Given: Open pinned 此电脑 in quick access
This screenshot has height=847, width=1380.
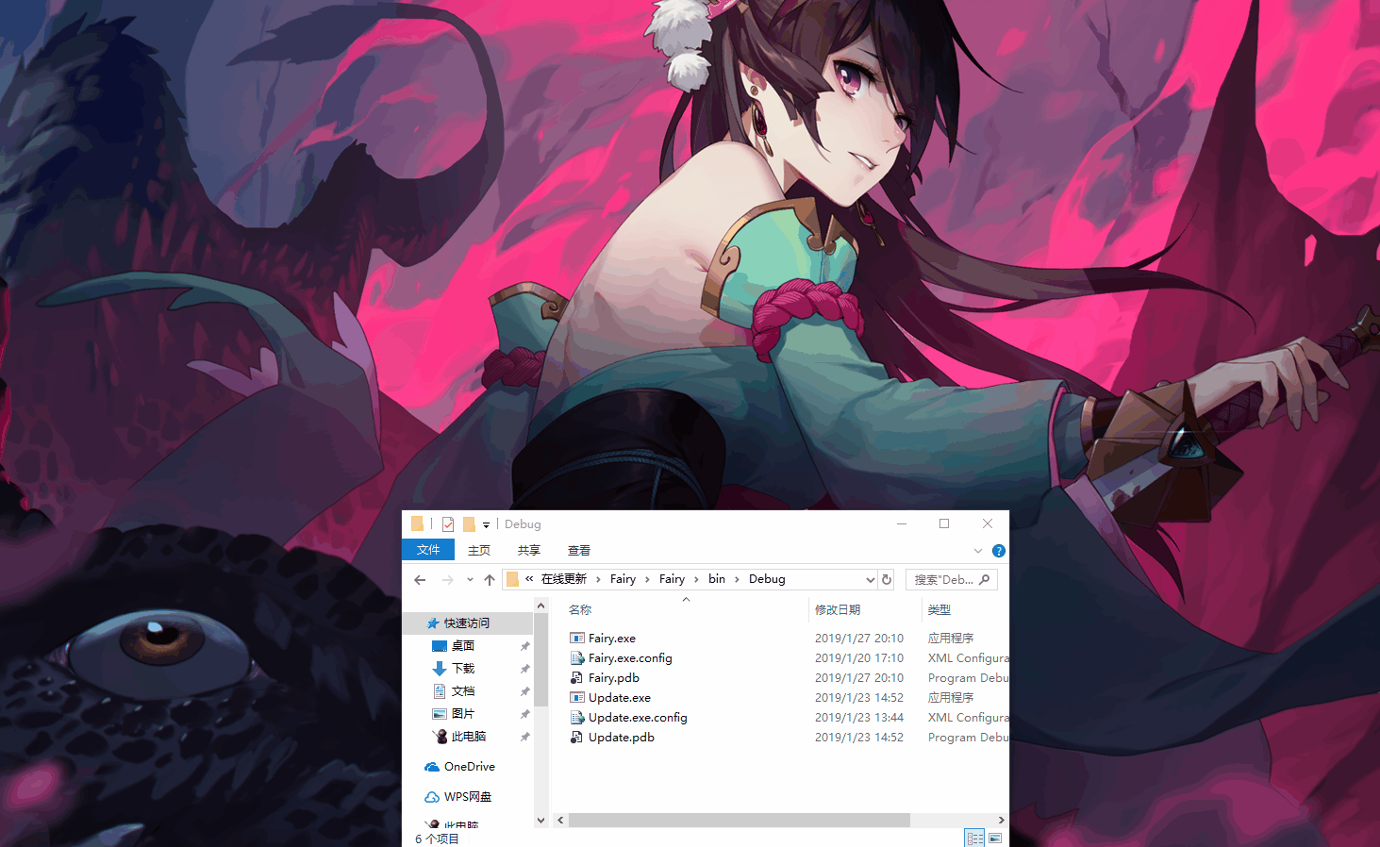Looking at the screenshot, I should point(468,737).
